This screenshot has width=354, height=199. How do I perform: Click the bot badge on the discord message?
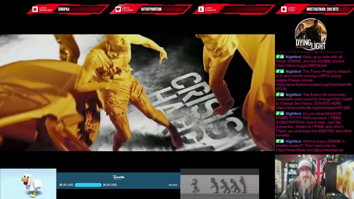coord(282,57)
